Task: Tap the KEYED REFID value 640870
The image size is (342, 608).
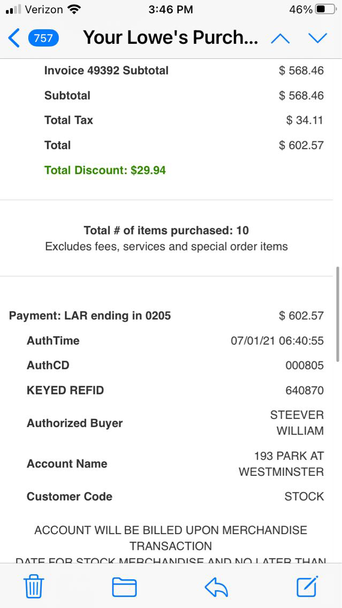Action: pyautogui.click(x=304, y=391)
